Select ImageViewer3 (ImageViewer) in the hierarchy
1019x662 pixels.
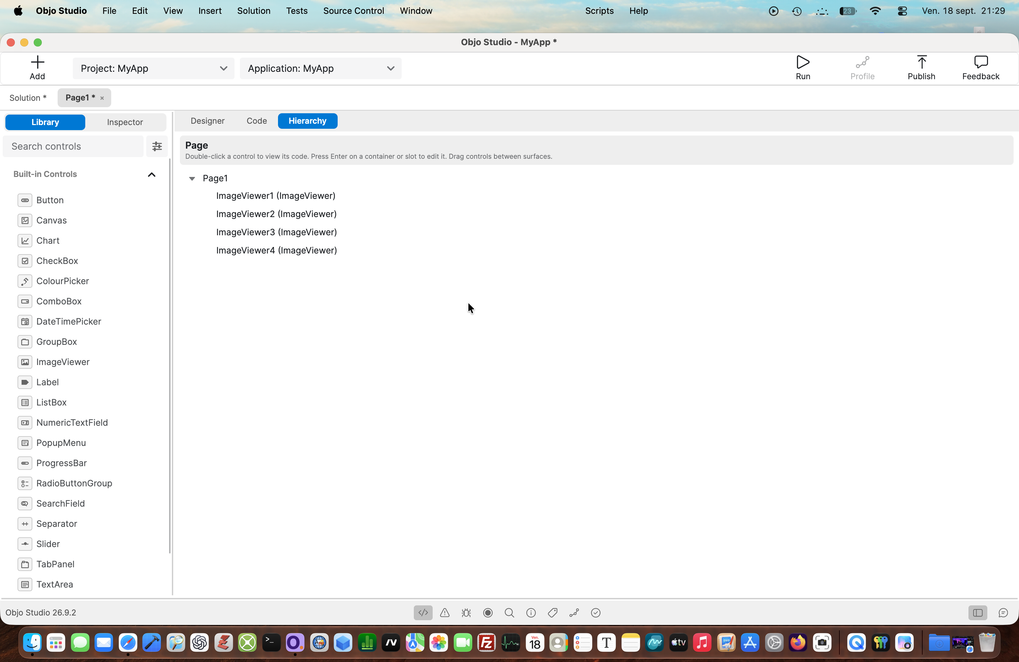[277, 232]
